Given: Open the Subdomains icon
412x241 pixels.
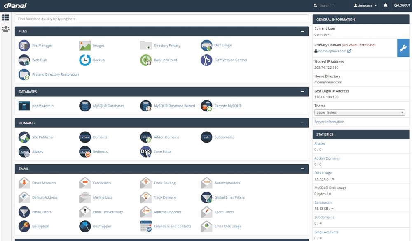Looking at the screenshot, I should click(x=206, y=137).
